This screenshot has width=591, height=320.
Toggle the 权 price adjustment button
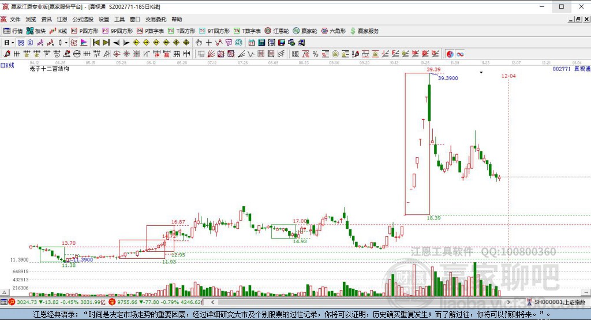tap(74, 43)
